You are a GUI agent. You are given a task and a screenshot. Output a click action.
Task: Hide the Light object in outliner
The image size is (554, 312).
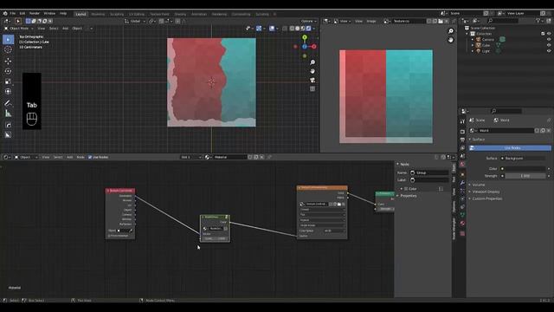pyautogui.click(x=549, y=51)
